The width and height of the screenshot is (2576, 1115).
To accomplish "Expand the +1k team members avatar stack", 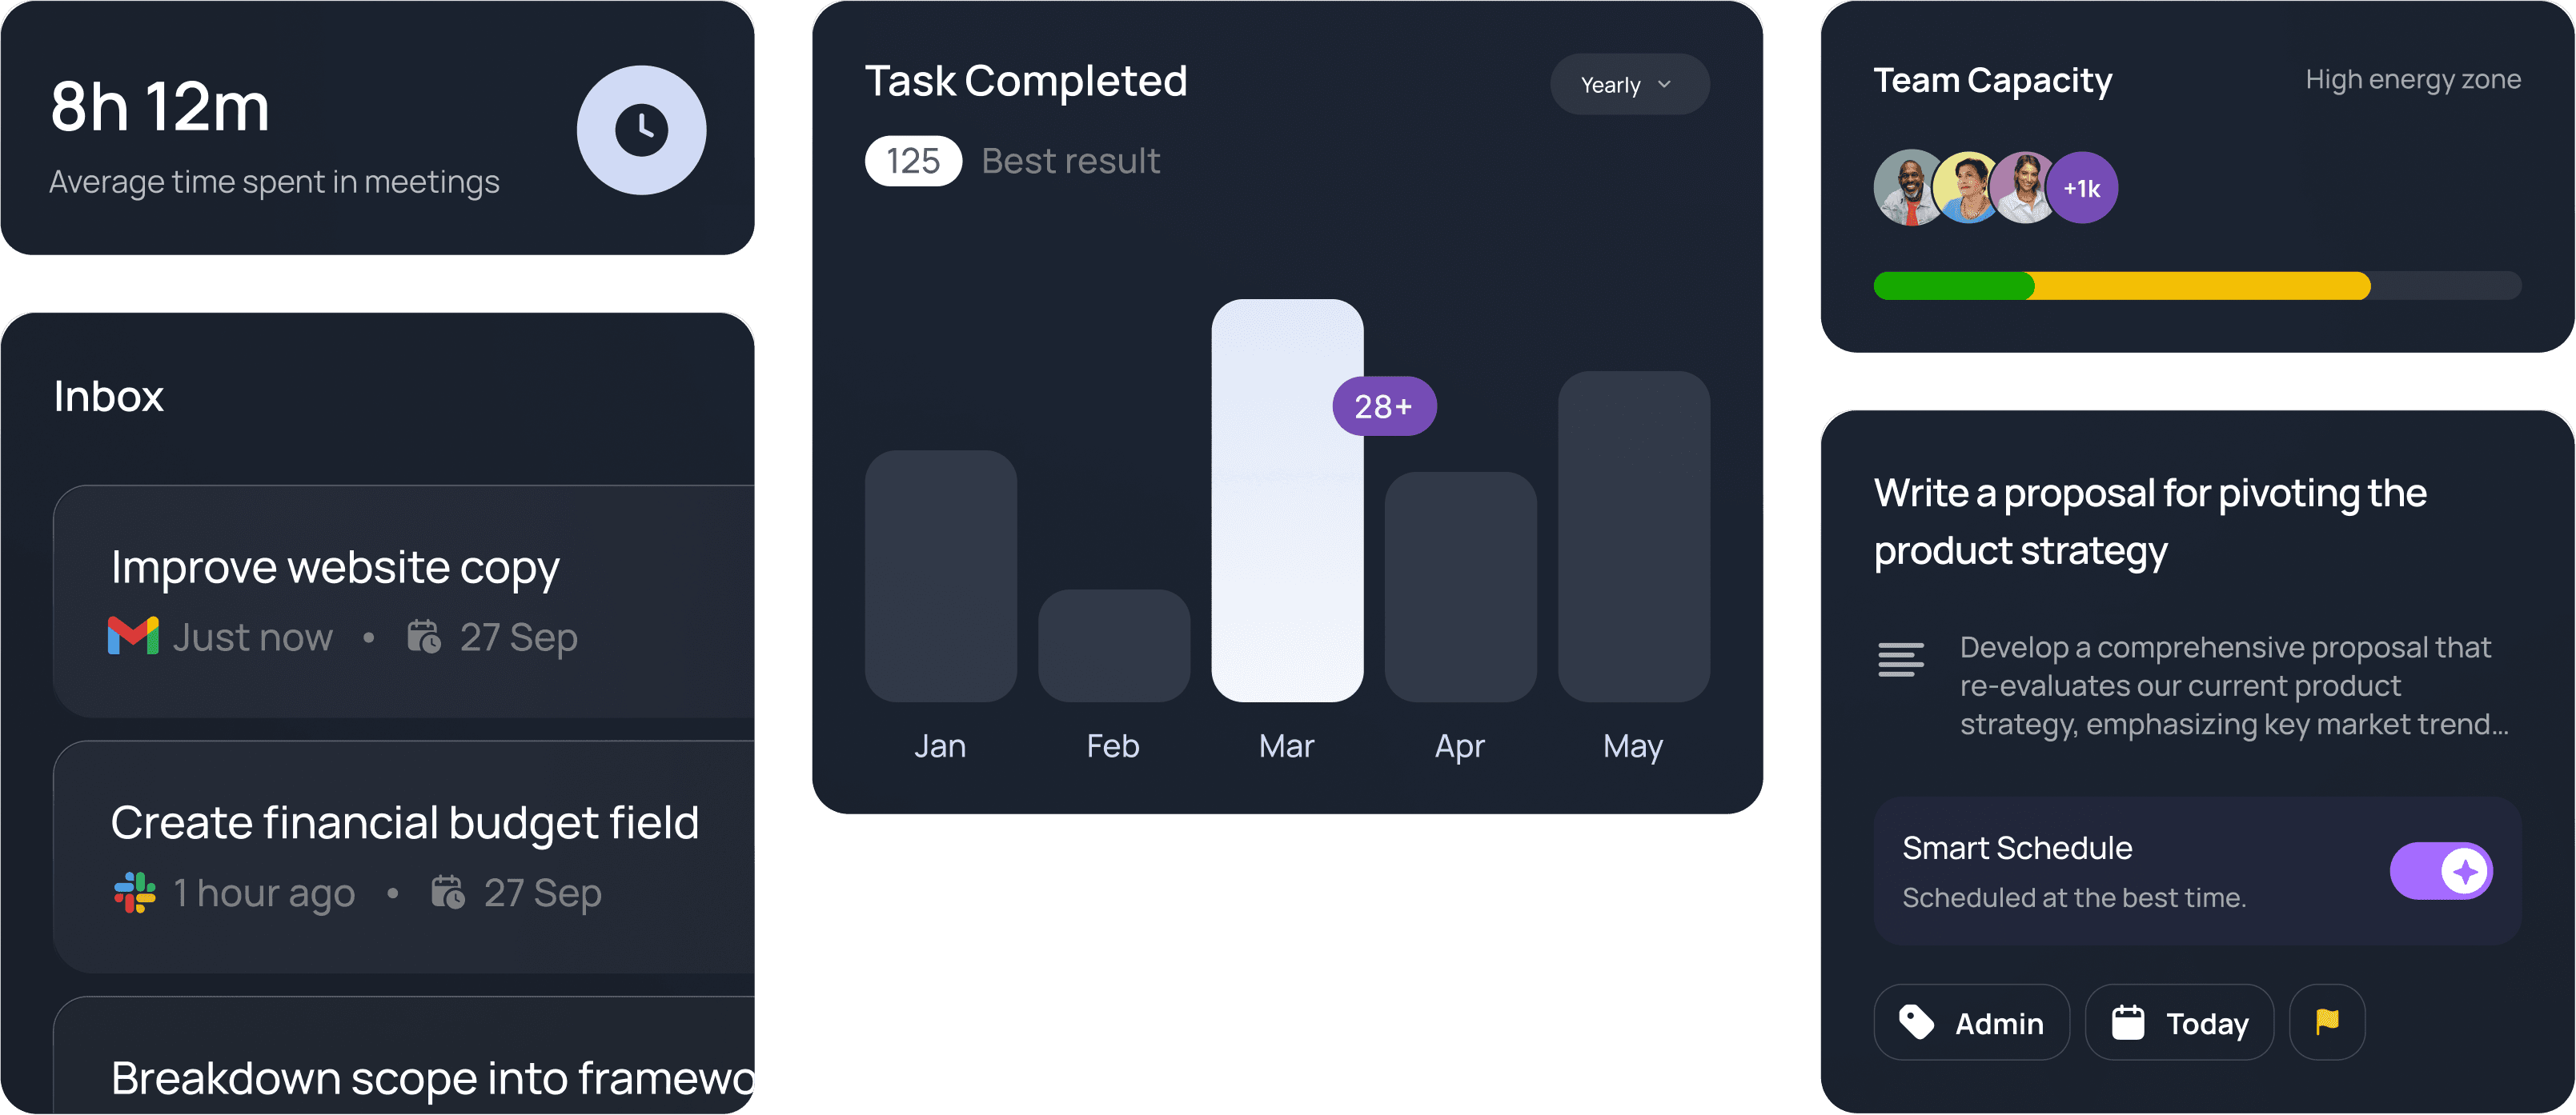I will pos(2083,187).
